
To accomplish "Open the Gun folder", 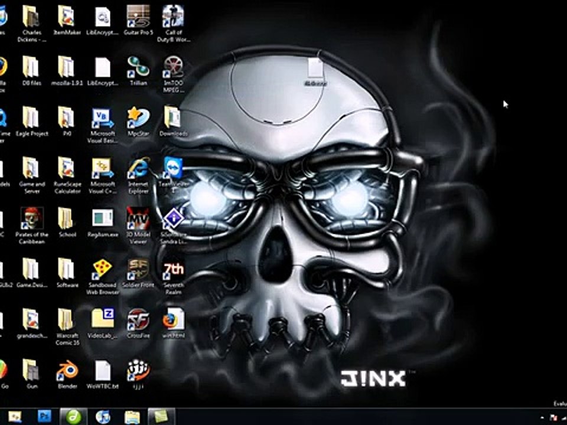I will click(x=31, y=374).
